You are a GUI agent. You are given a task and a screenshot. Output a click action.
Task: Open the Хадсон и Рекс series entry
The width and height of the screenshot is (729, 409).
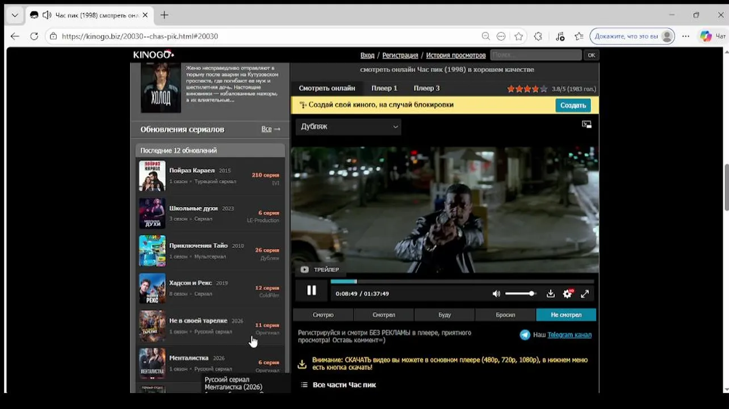click(x=210, y=288)
